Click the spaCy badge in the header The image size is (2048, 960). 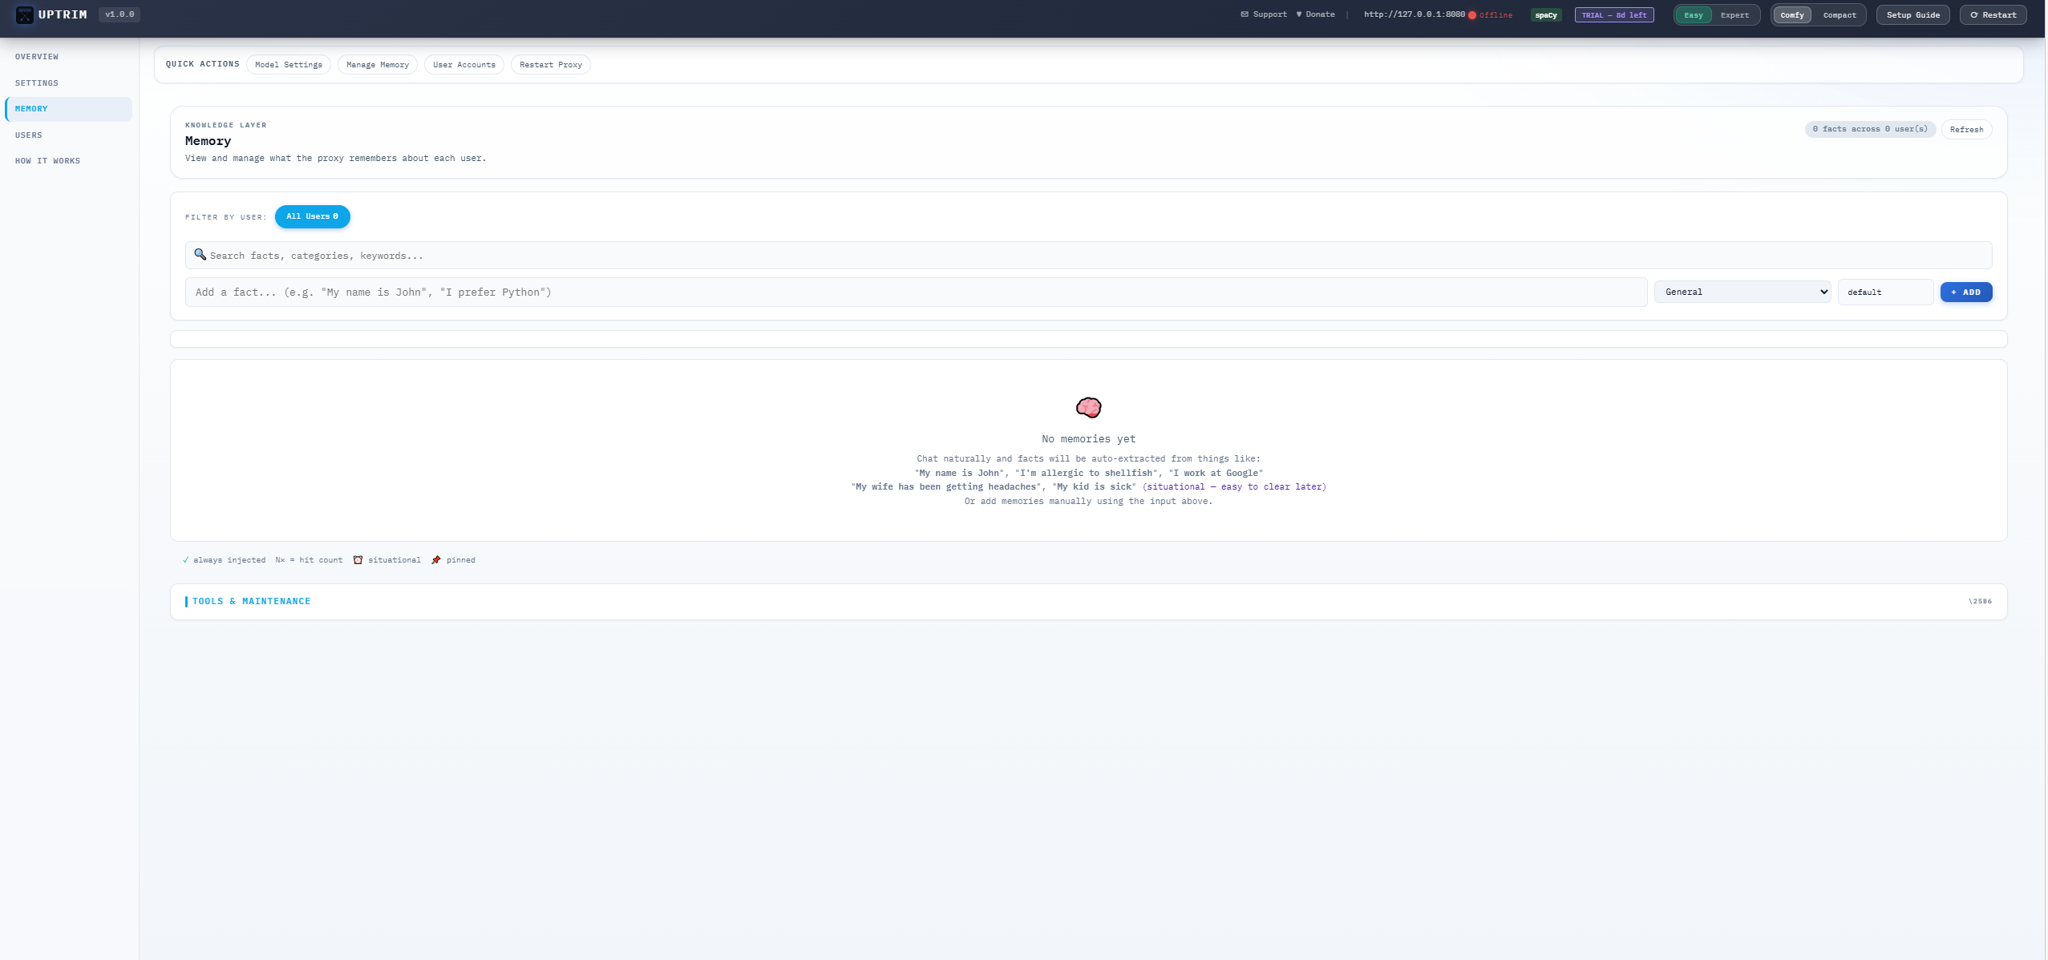coord(1544,14)
